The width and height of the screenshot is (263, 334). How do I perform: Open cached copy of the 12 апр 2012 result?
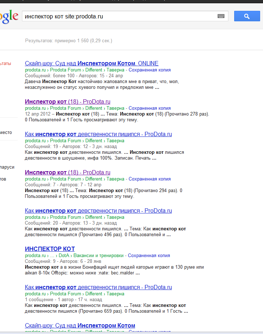tap(150, 108)
